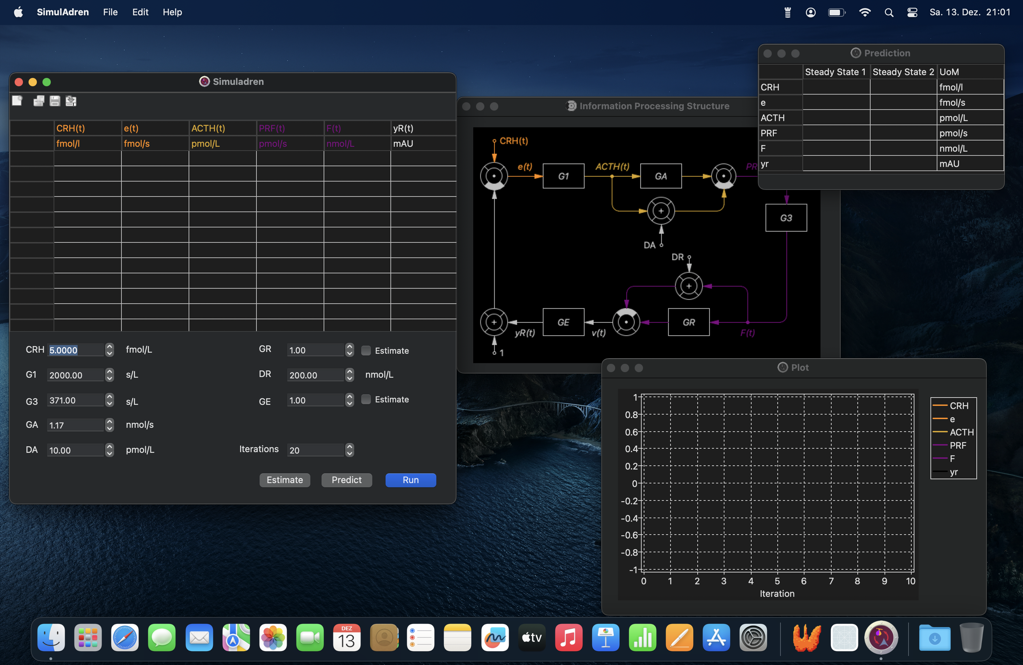Open the File menu
Screen dimensions: 1023x665
click(x=110, y=12)
